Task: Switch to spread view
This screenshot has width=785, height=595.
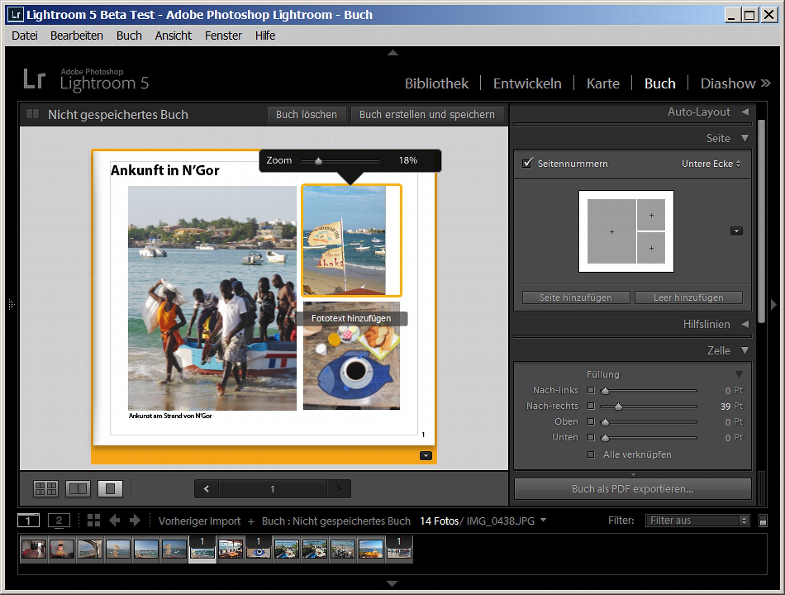Action: (x=78, y=489)
